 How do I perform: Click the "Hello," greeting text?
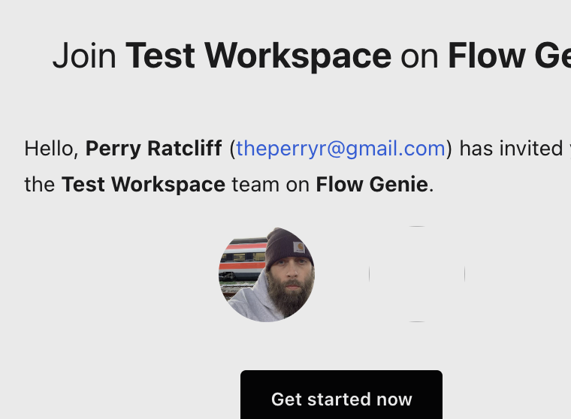tap(51, 149)
